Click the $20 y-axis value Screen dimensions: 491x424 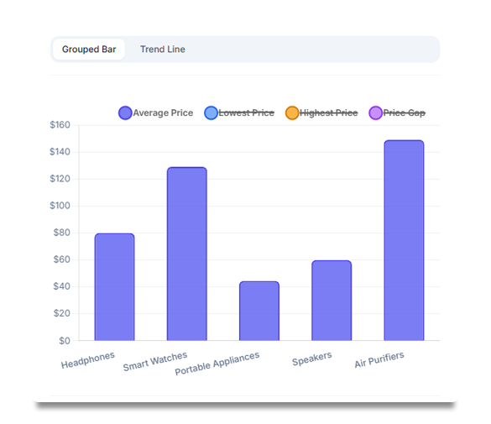[61, 313]
